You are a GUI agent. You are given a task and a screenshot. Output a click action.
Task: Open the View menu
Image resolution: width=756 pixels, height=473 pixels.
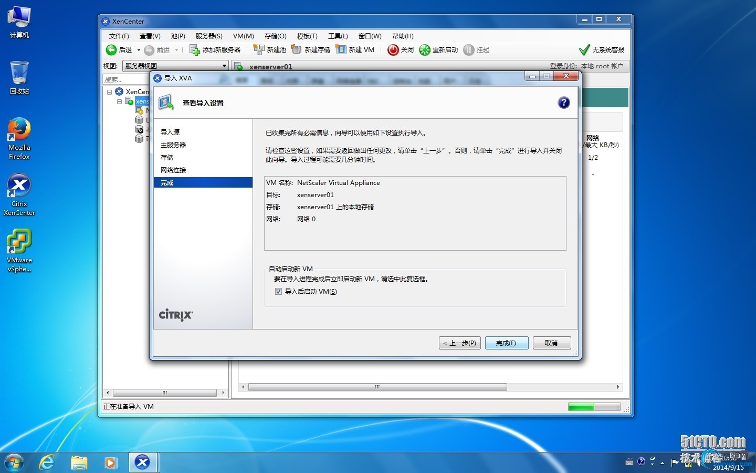(x=150, y=36)
